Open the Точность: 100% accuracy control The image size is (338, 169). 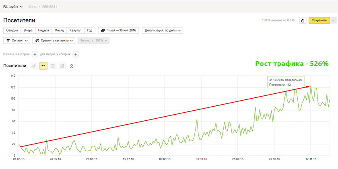93,41
